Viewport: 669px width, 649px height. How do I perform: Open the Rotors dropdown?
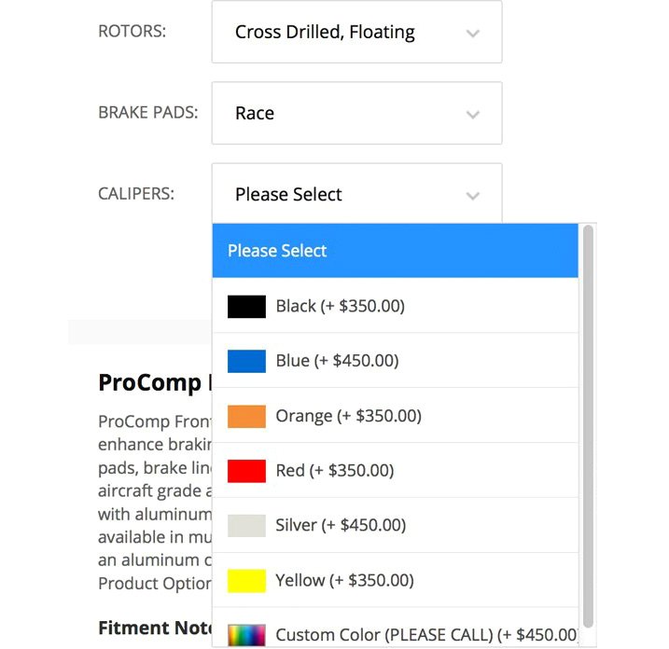point(356,33)
